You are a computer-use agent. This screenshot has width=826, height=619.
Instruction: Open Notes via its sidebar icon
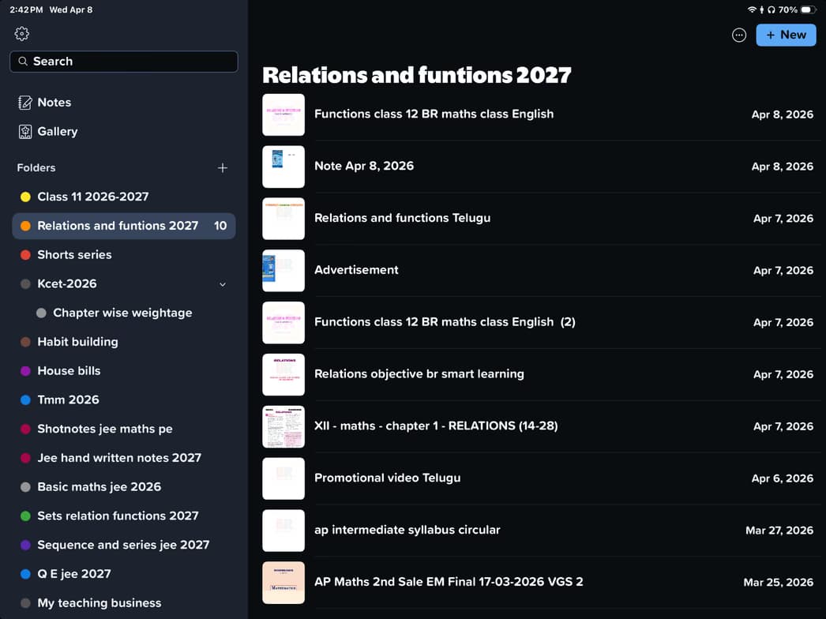point(25,103)
